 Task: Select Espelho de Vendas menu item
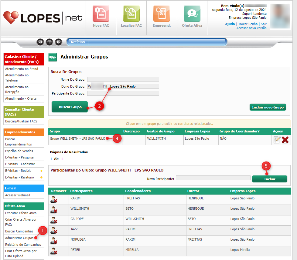(x=19, y=151)
